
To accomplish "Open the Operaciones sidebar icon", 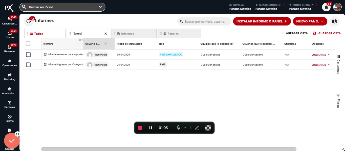I will coord(10,61).
